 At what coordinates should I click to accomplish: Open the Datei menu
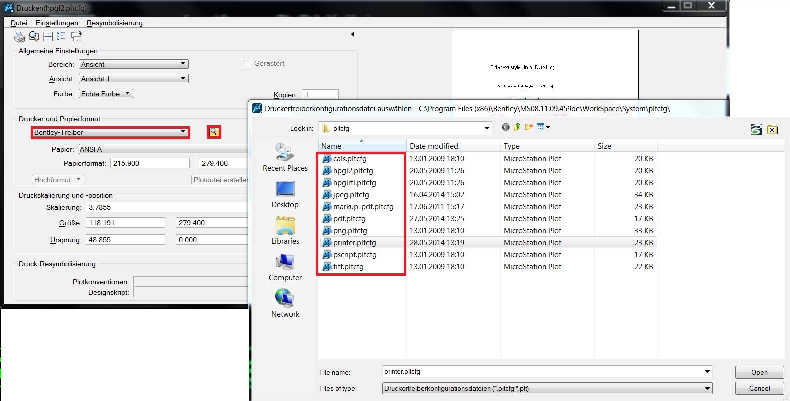(x=19, y=23)
